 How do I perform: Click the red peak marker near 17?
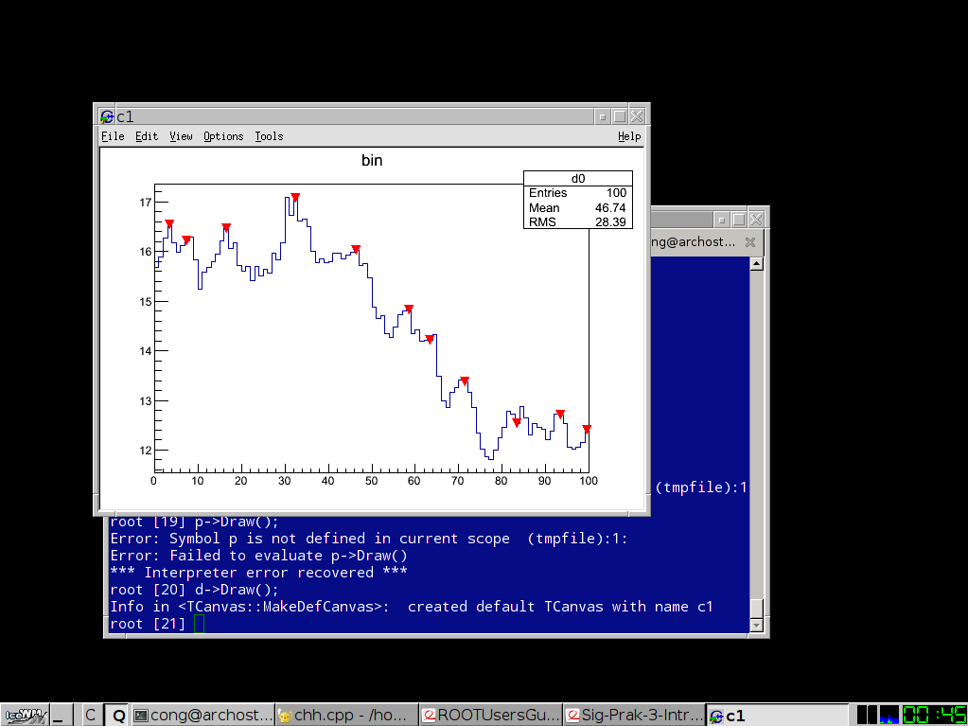click(x=295, y=197)
